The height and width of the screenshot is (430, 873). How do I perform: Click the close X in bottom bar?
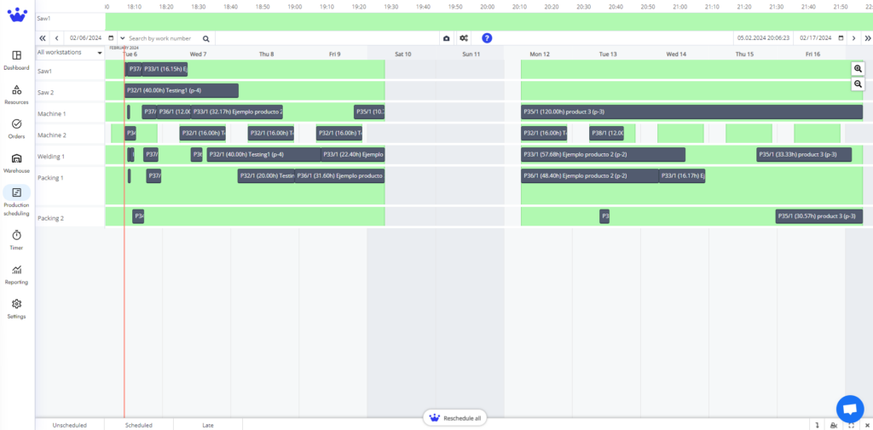867,425
